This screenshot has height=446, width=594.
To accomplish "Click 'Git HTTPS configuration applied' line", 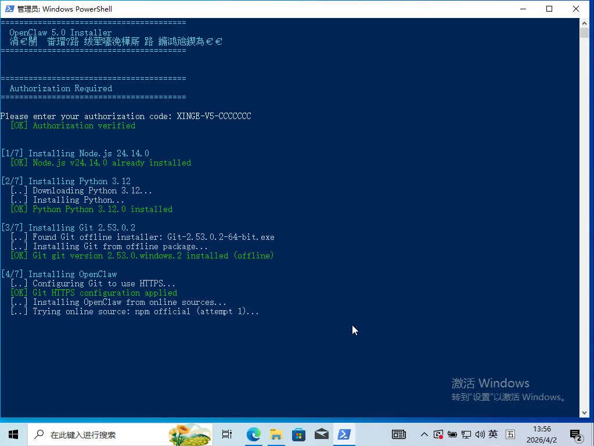I will pos(93,293).
